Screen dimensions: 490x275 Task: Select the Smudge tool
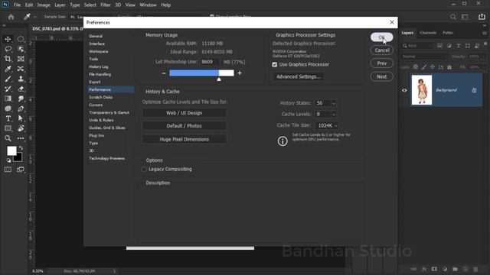(x=21, y=99)
